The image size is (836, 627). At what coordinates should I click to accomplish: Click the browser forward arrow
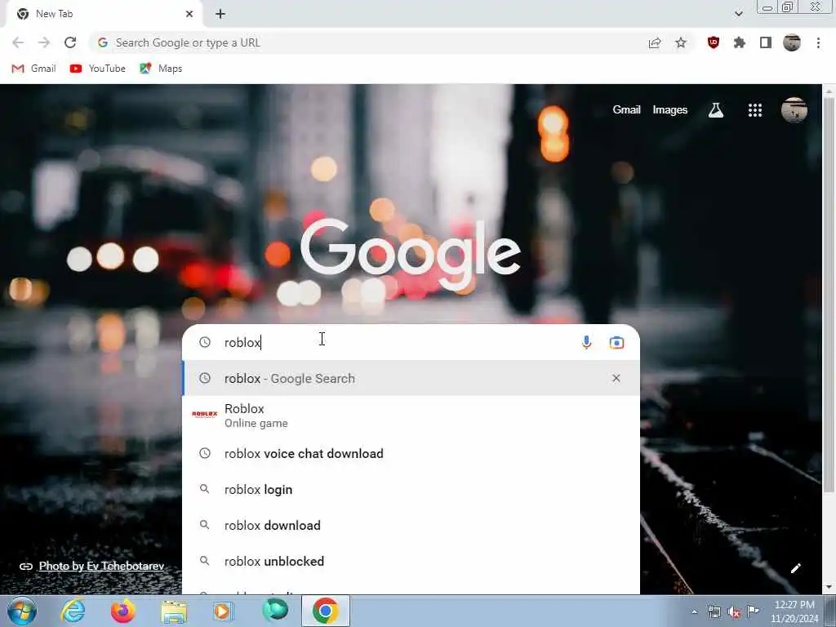(44, 42)
